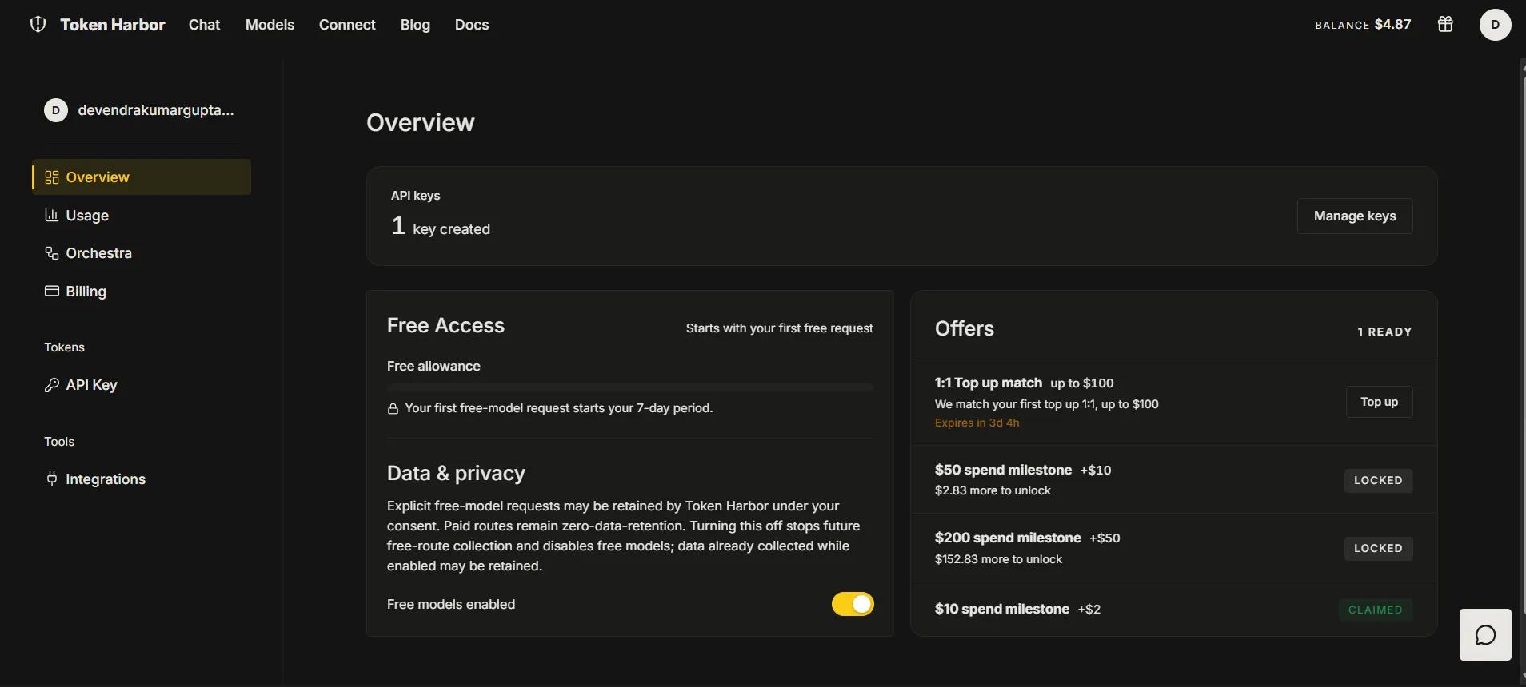
Task: Click 'We match your first top up' text
Action: coord(1047,404)
